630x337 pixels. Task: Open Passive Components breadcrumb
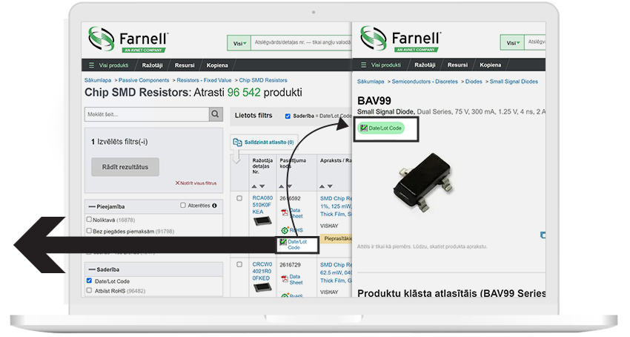tap(144, 80)
